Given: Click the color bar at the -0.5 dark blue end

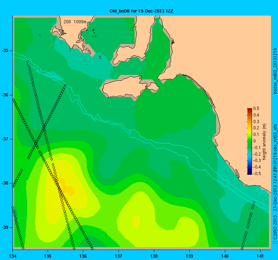Looking at the screenshot, I should tap(250, 173).
